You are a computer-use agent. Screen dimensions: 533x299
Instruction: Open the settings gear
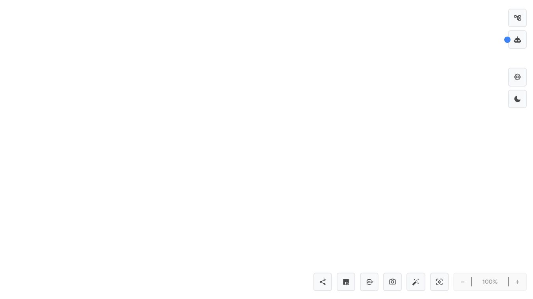pyautogui.click(x=517, y=77)
